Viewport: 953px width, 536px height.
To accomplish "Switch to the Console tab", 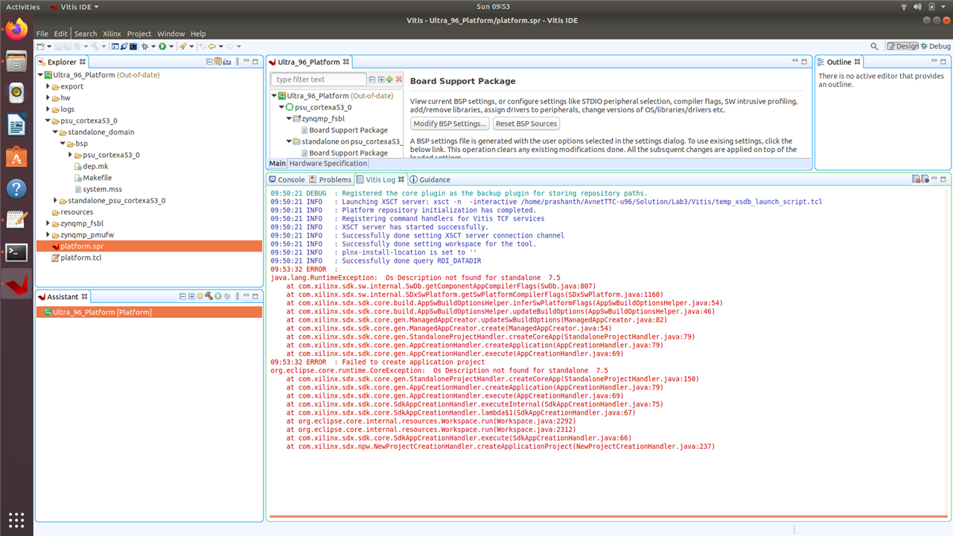I will click(287, 179).
